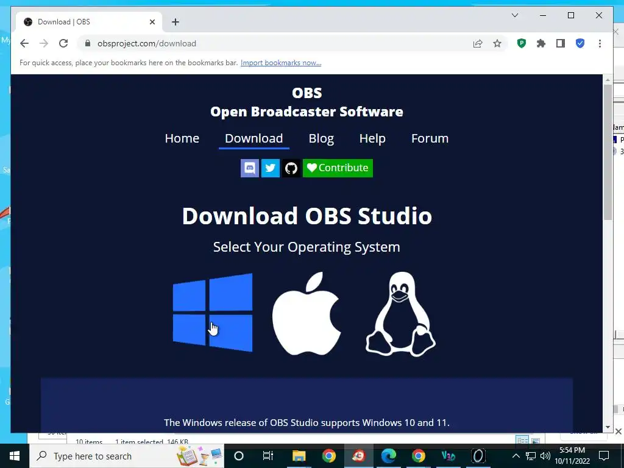
Task: Click the OBS Open Broadcaster Software heading
Action: [307, 102]
